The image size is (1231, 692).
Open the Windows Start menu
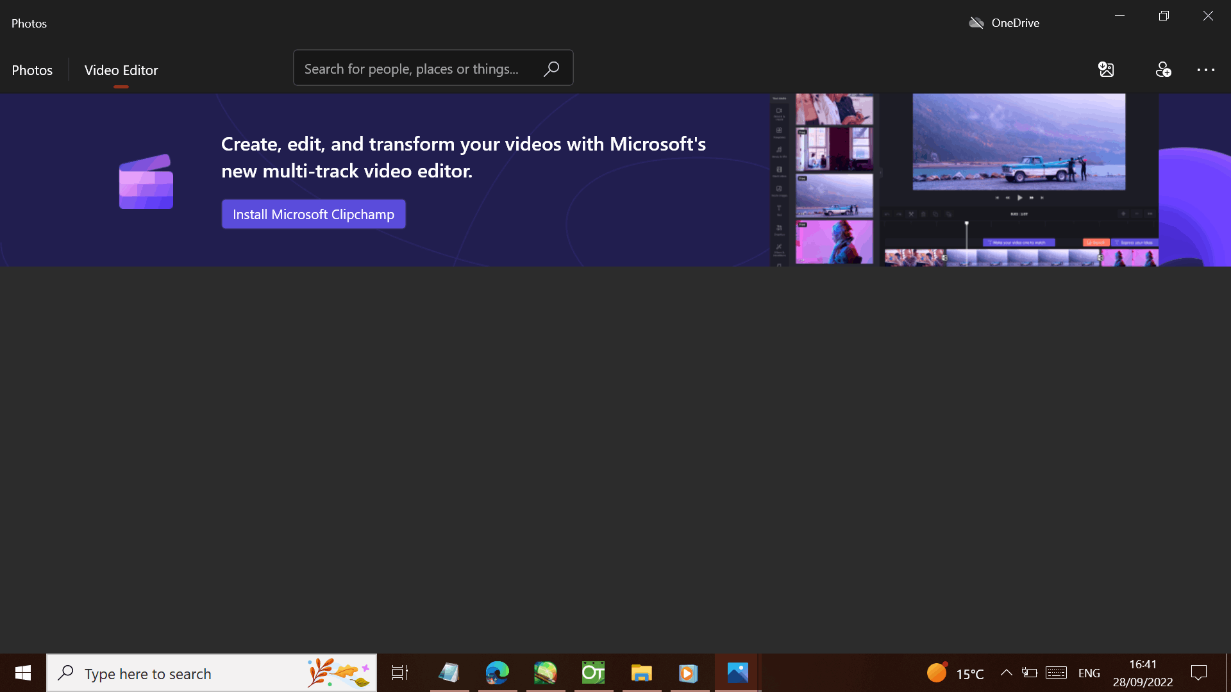23,673
